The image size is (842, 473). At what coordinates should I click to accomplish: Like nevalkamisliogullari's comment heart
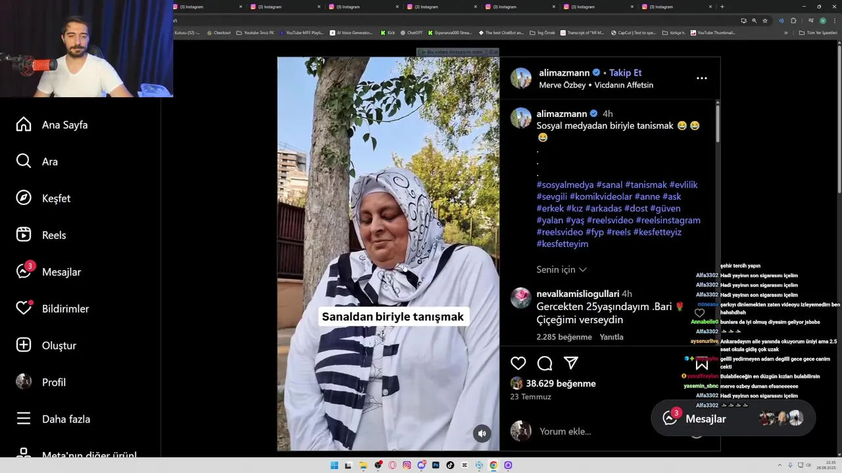pyautogui.click(x=699, y=313)
